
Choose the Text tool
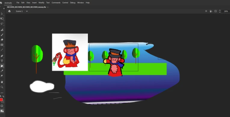2,61
